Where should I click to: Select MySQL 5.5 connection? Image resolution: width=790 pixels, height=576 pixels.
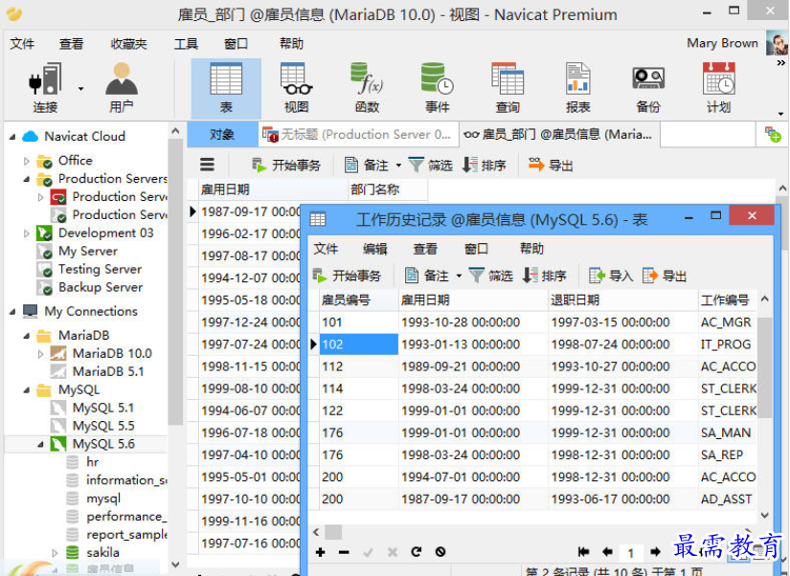pyautogui.click(x=103, y=426)
